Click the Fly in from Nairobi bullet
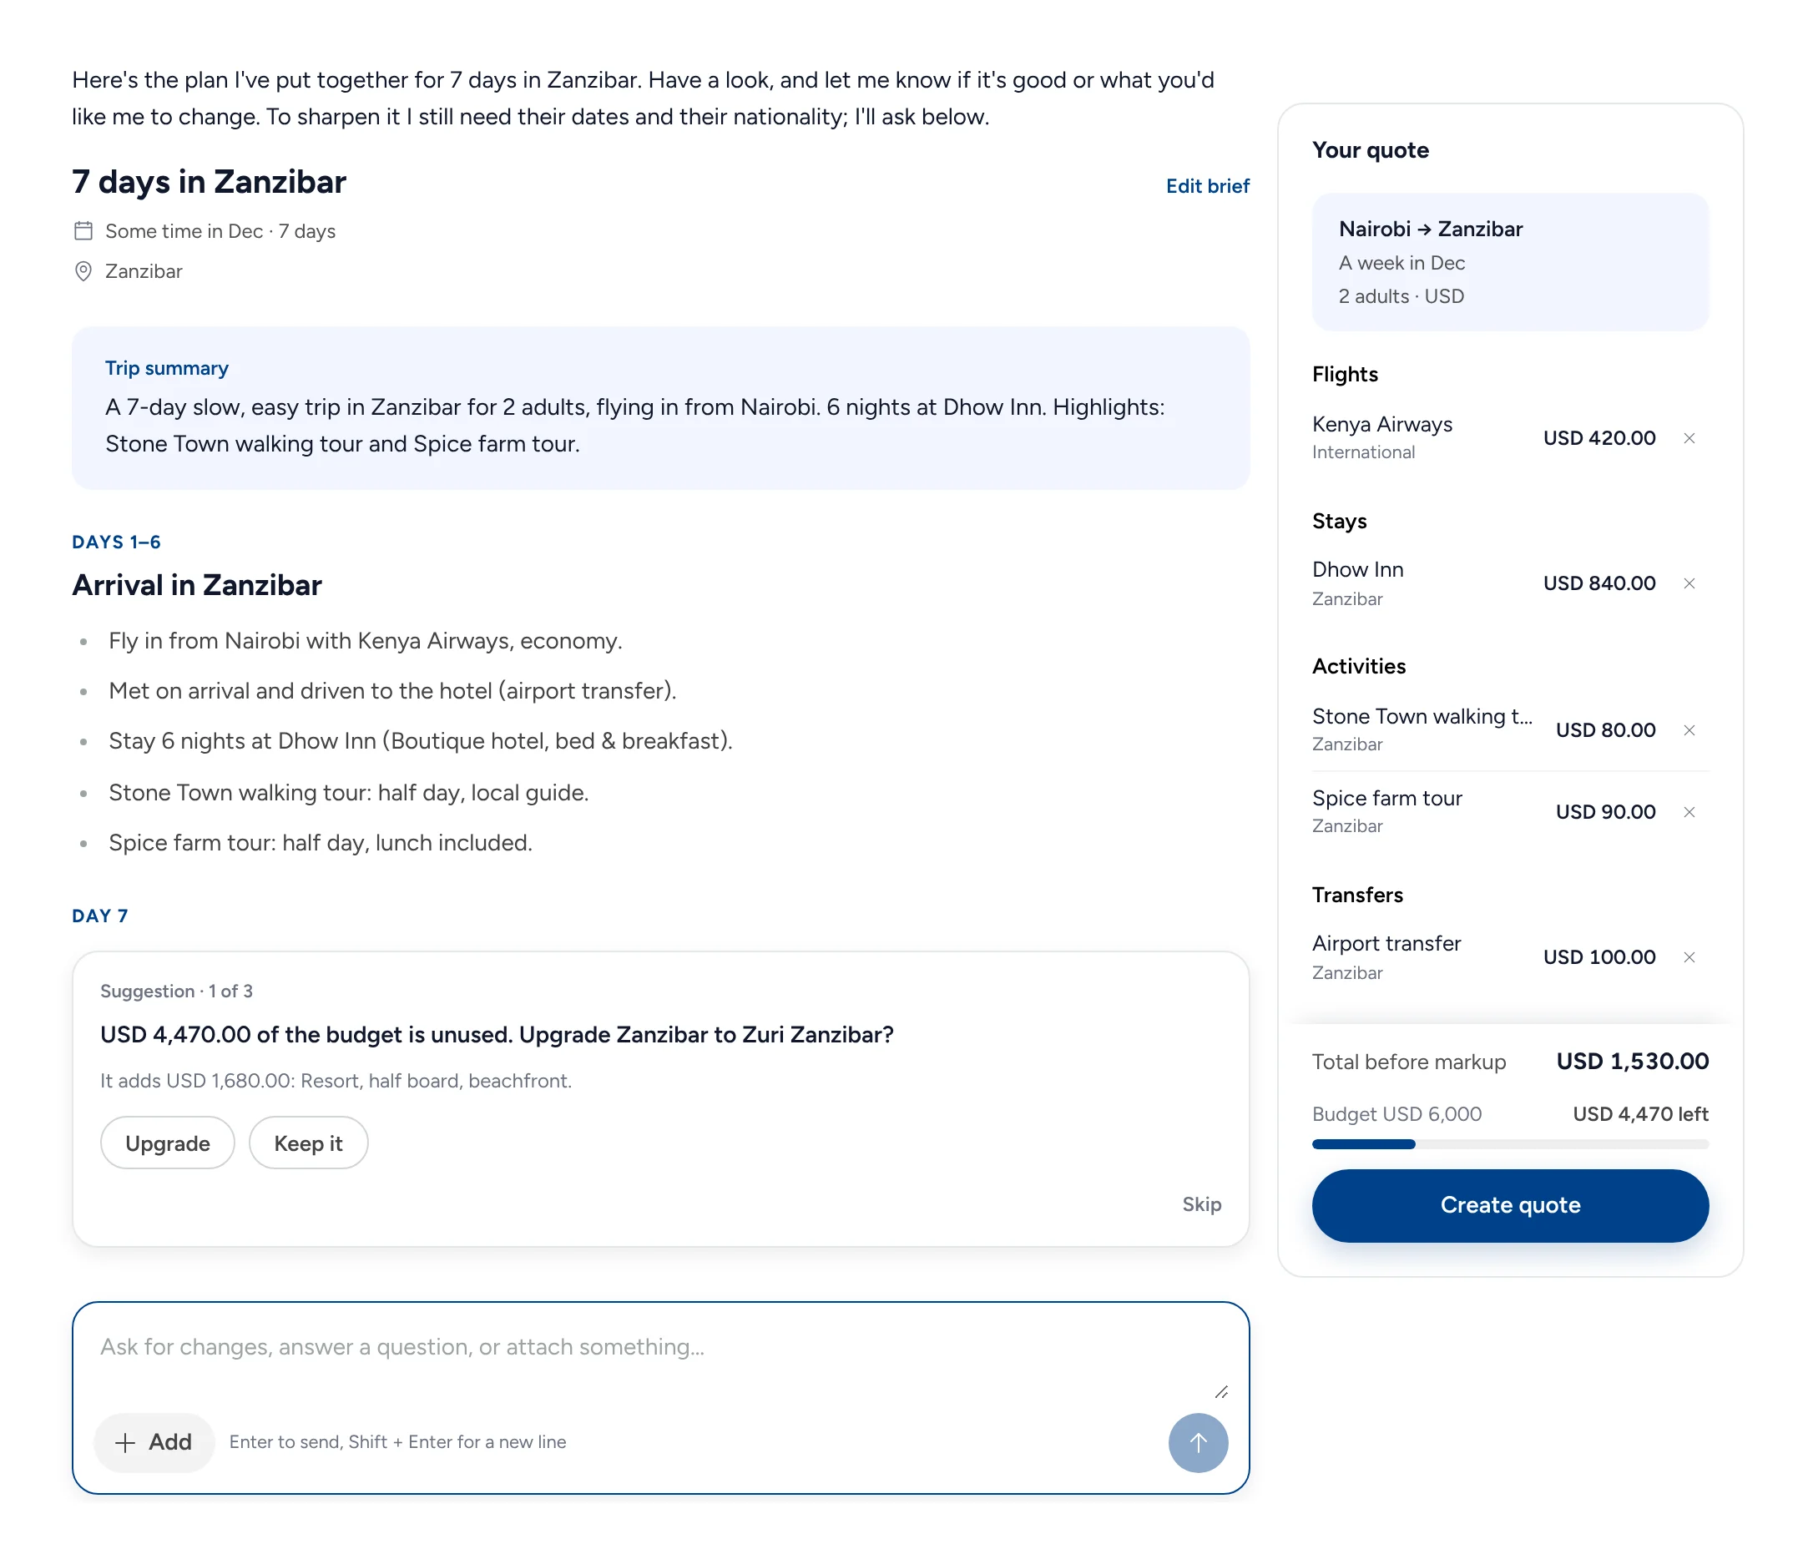The width and height of the screenshot is (1803, 1549). tap(366, 640)
